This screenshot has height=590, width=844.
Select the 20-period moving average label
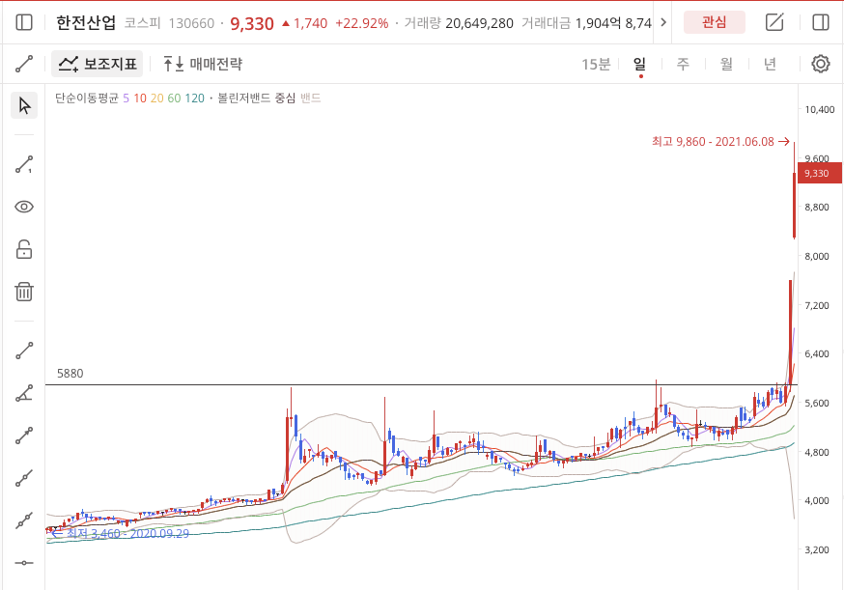coord(157,98)
